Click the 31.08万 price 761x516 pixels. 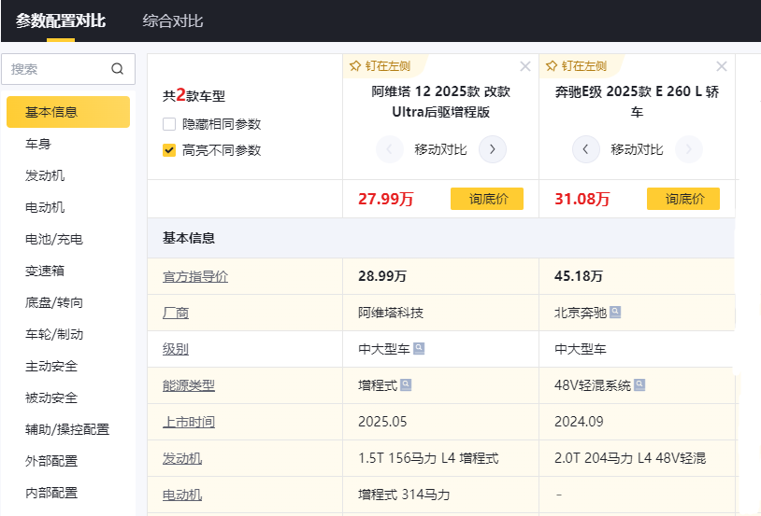click(x=582, y=199)
